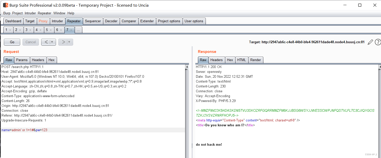Select the Repeater tool tab
This screenshot has height=158, width=381.
click(74, 21)
